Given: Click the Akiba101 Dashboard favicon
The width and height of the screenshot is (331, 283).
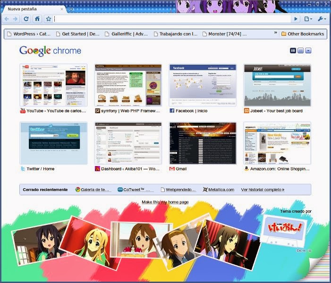Looking at the screenshot, I should [x=97, y=169].
